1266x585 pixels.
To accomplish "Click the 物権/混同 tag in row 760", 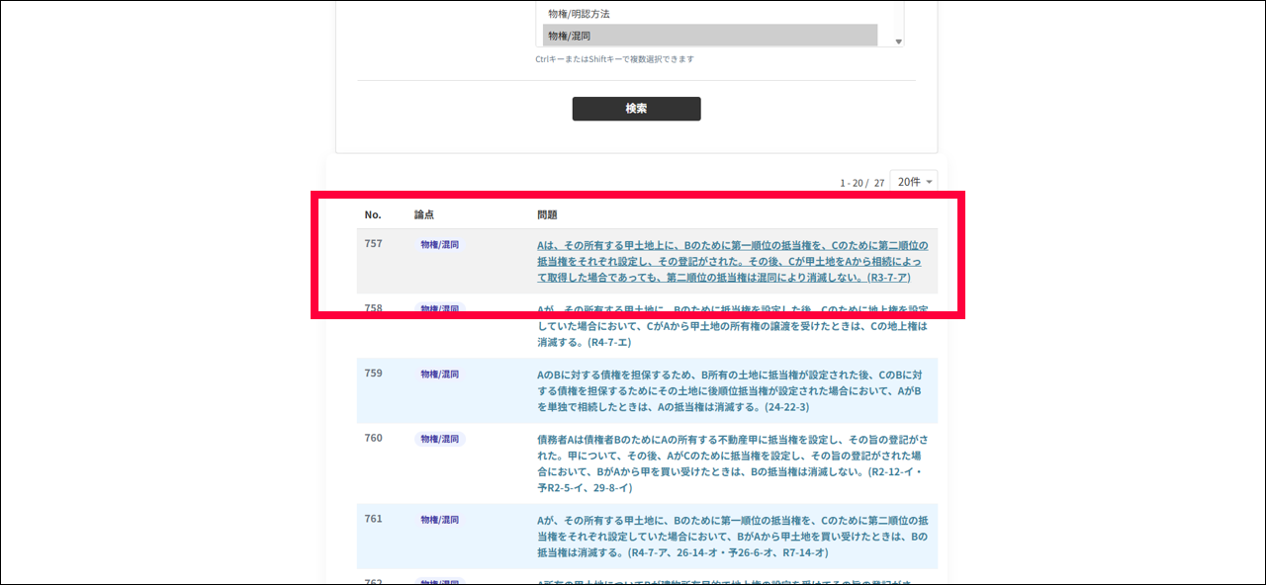I will coord(439,439).
